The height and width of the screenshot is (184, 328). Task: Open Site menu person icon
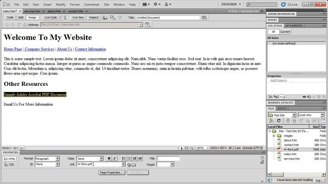tap(168, 4)
